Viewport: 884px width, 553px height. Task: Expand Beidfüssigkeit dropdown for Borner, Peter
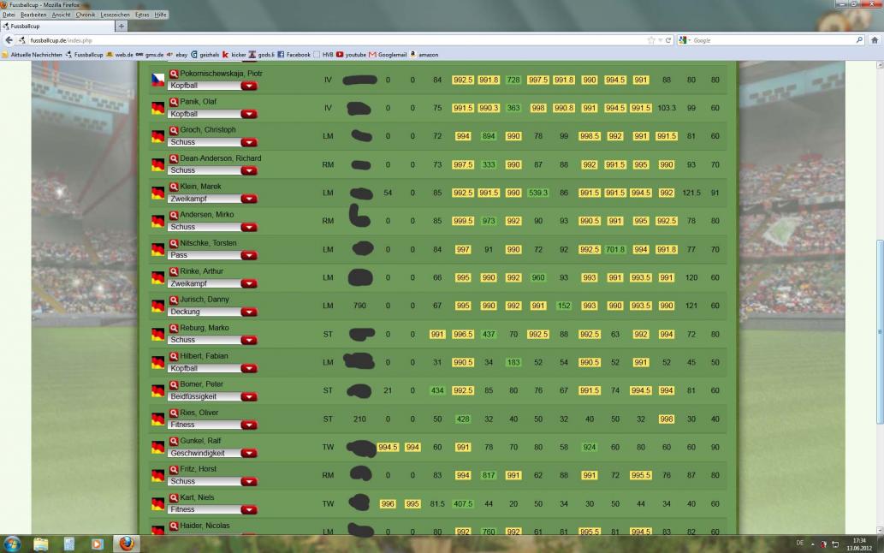248,396
